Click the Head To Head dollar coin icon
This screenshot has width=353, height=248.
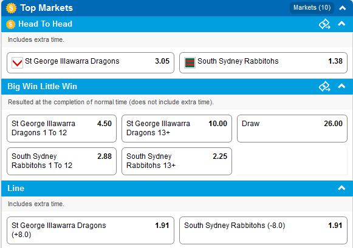(10, 24)
